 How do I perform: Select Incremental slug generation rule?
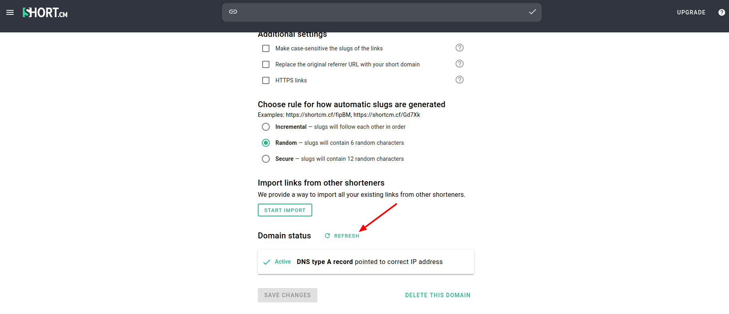[266, 127]
